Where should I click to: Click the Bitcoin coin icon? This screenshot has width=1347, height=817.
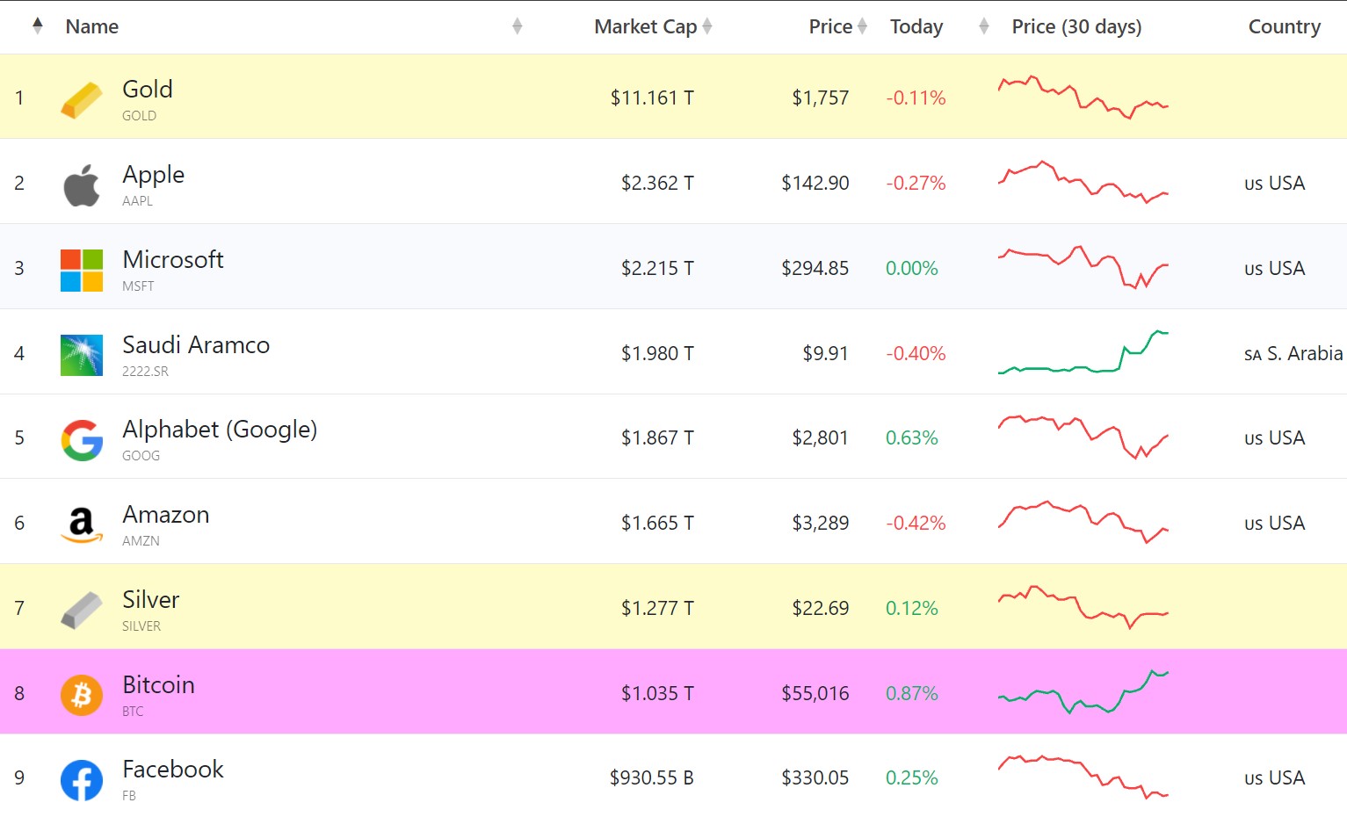(82, 695)
